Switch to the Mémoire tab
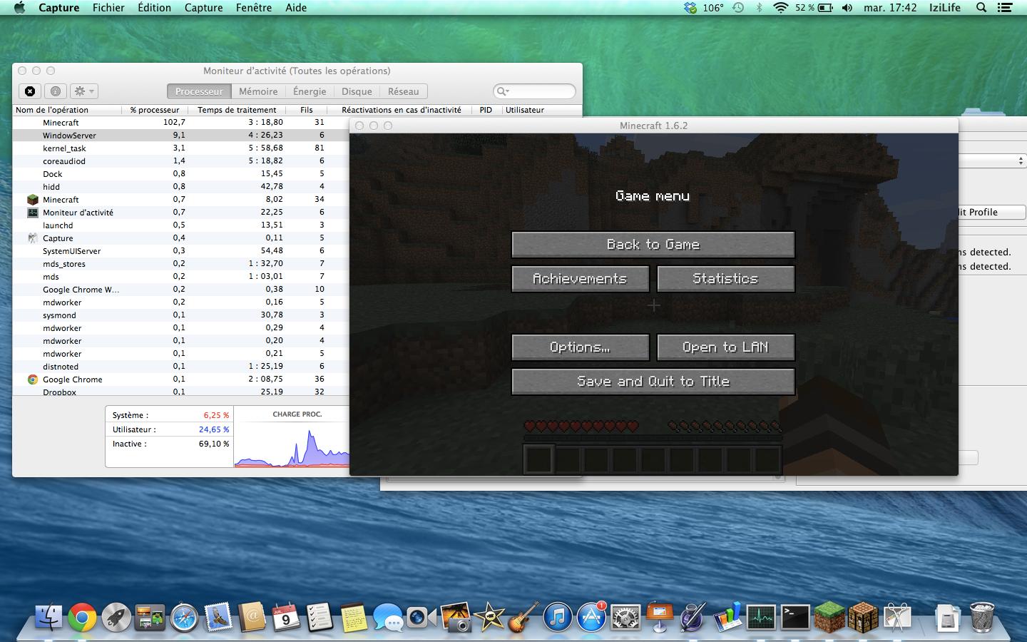The image size is (1027, 642). coord(258,91)
